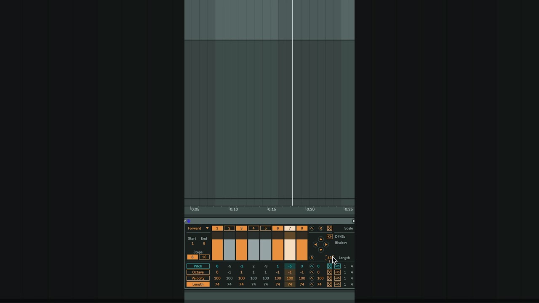The width and height of the screenshot is (539, 303).
Task: Open the D#/Eb root note selector
Action: point(340,237)
